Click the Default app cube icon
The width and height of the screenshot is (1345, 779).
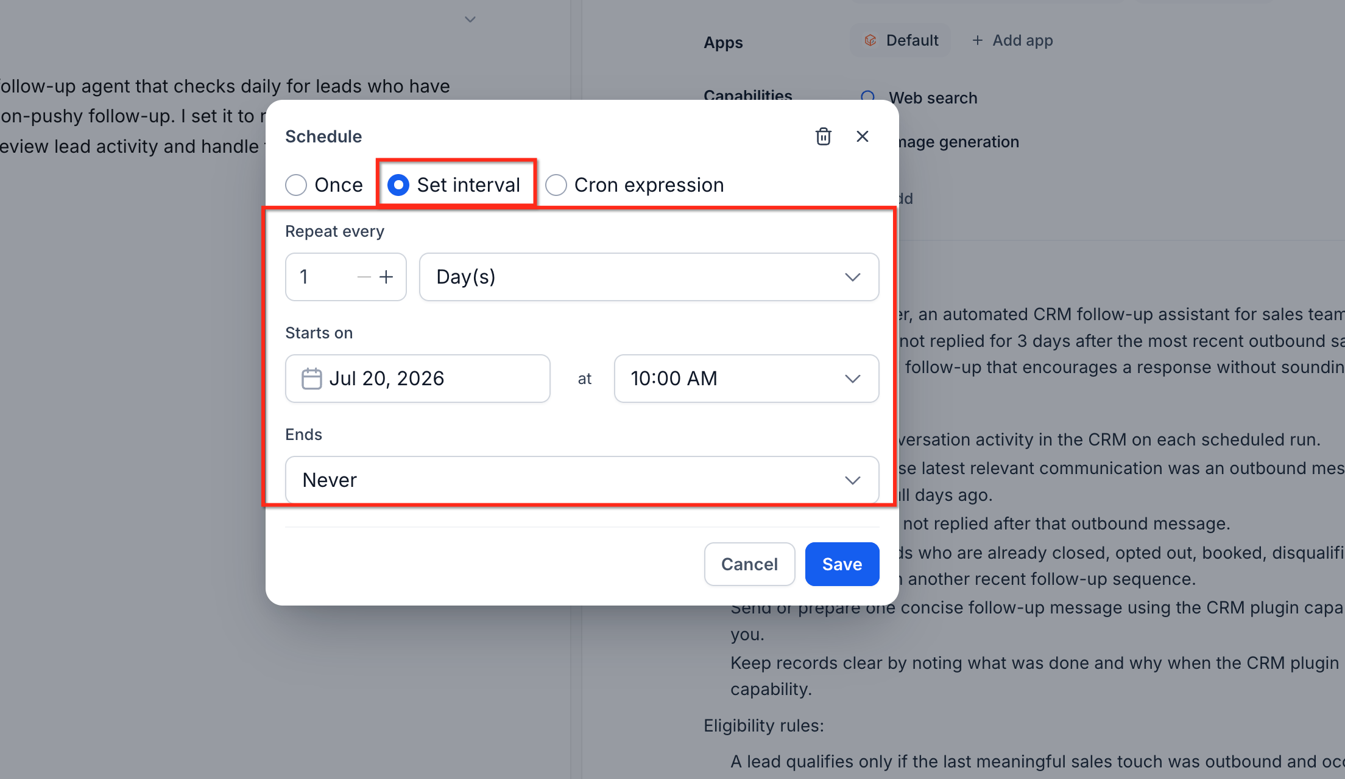click(x=870, y=40)
